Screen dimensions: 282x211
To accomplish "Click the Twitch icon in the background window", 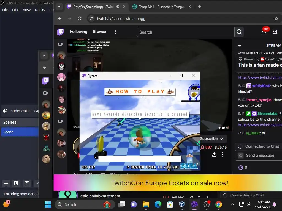I will 45,81.
